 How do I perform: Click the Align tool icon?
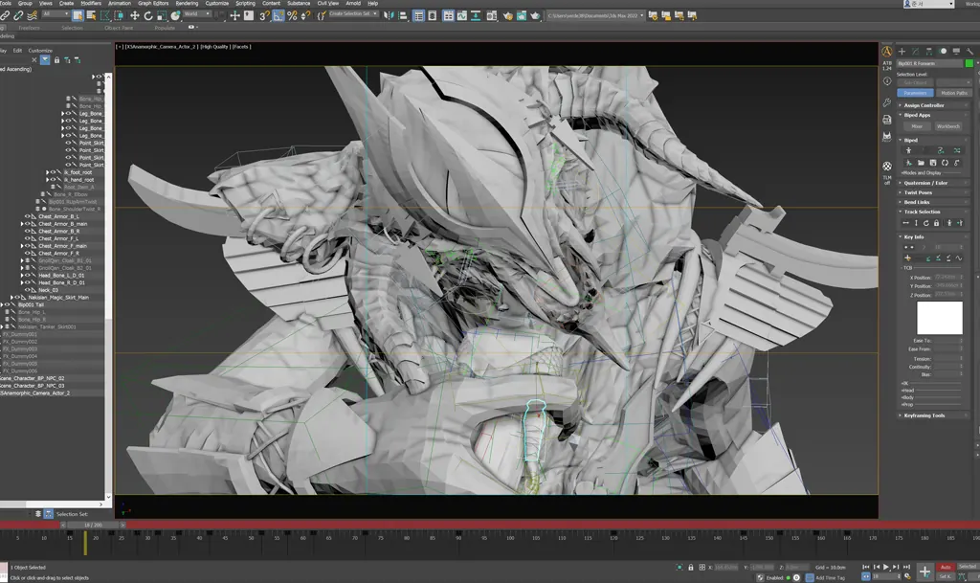[x=403, y=15]
